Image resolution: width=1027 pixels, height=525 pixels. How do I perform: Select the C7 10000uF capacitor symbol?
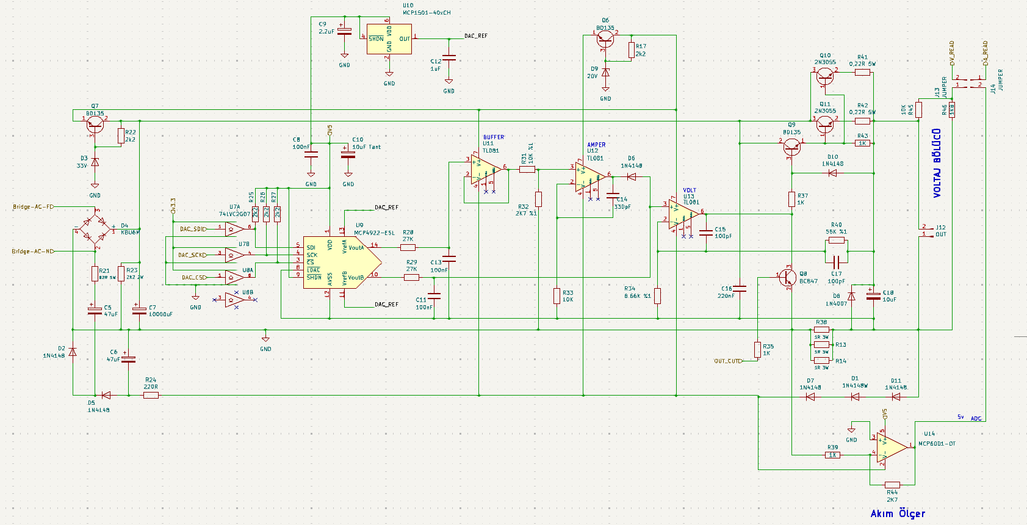(x=140, y=310)
